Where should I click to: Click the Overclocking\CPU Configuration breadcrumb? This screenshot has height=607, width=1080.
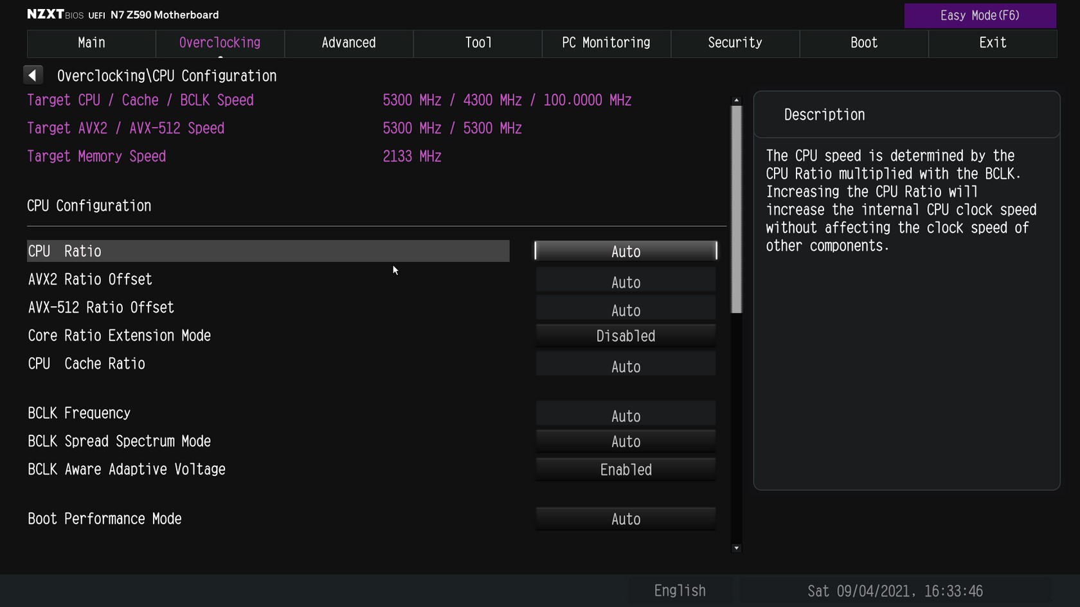167,76
